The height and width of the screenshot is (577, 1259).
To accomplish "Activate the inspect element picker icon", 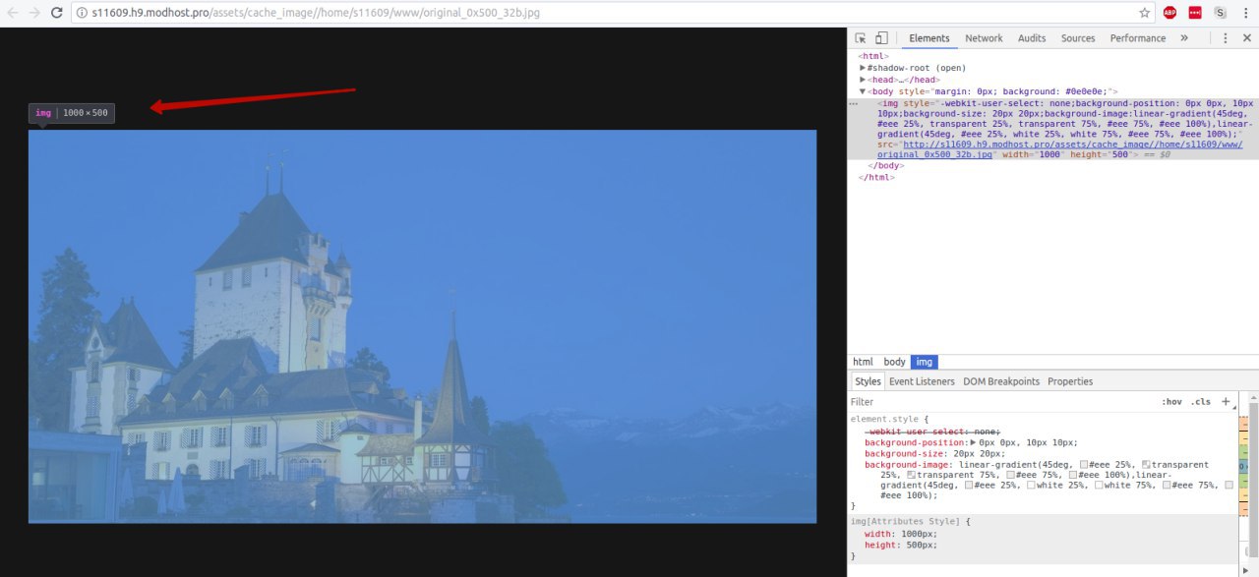I will pyautogui.click(x=861, y=38).
